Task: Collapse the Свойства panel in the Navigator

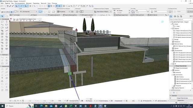Action: point(170,95)
